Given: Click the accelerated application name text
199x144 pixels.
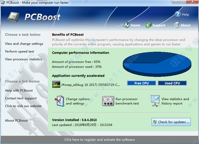Looking at the screenshot, I should [90, 85].
